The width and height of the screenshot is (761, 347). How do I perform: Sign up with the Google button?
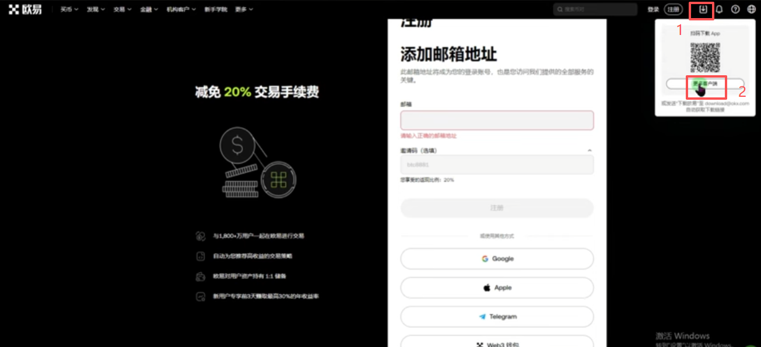tap(497, 258)
